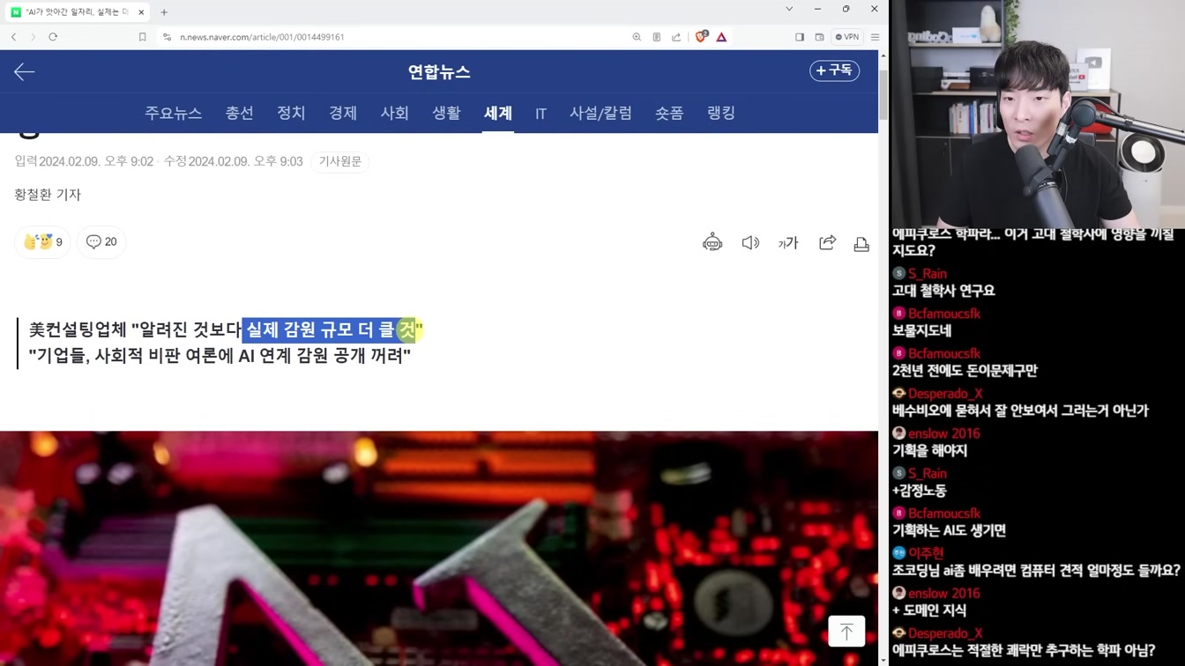Click reporter name 황철환 기자
1185x666 pixels.
pyautogui.click(x=48, y=195)
